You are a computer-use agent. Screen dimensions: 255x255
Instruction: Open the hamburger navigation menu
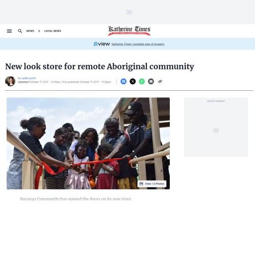[x=9, y=31]
